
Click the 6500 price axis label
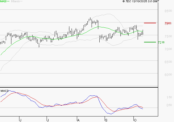tap(168, 62)
